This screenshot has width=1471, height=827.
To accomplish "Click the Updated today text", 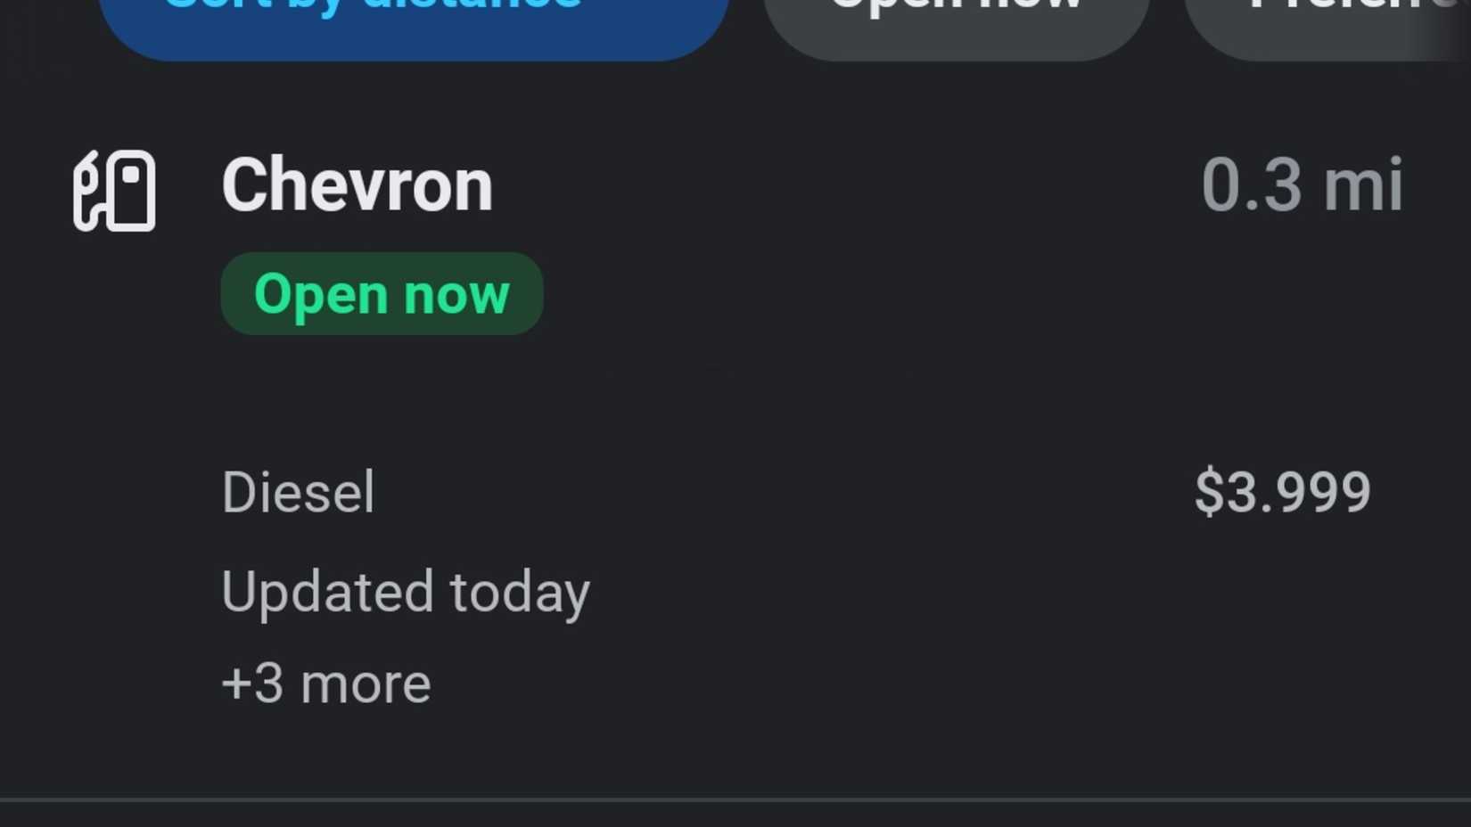I will click(406, 592).
